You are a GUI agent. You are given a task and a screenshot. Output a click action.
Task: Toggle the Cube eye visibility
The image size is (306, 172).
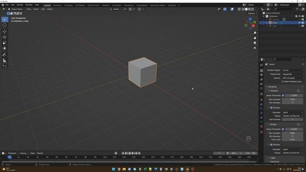click(299, 23)
